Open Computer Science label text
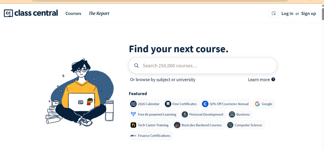This screenshot has height=149, width=324. pos(248,125)
